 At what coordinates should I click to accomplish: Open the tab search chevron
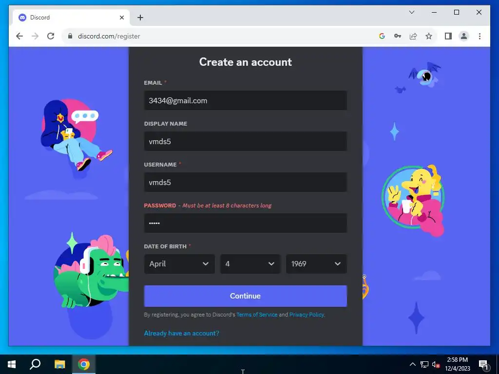(x=411, y=12)
